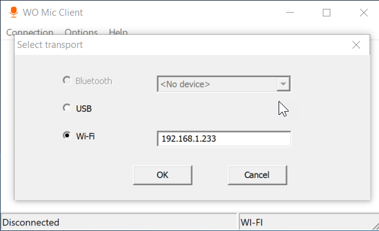
Task: Close the WO Mic Client window
Action: pos(364,13)
